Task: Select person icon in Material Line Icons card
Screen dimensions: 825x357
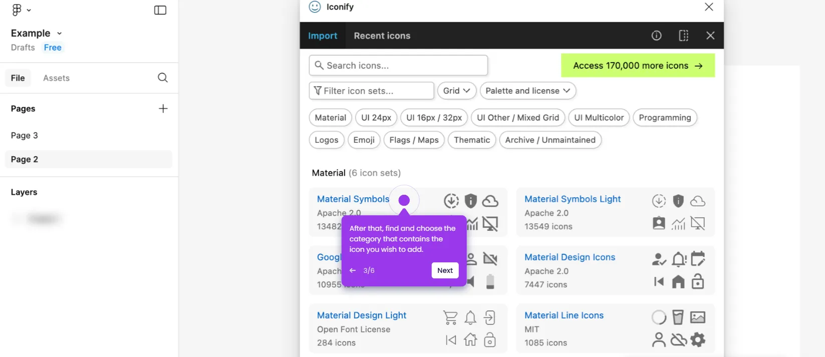Action: tap(659, 340)
